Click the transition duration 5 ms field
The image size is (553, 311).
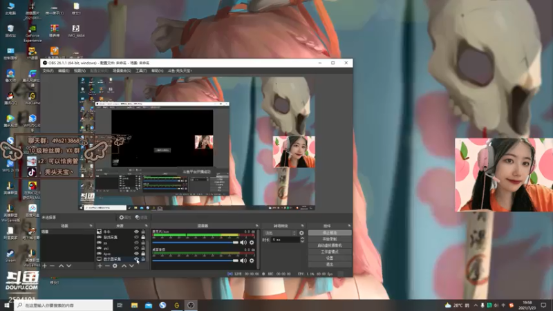click(285, 240)
